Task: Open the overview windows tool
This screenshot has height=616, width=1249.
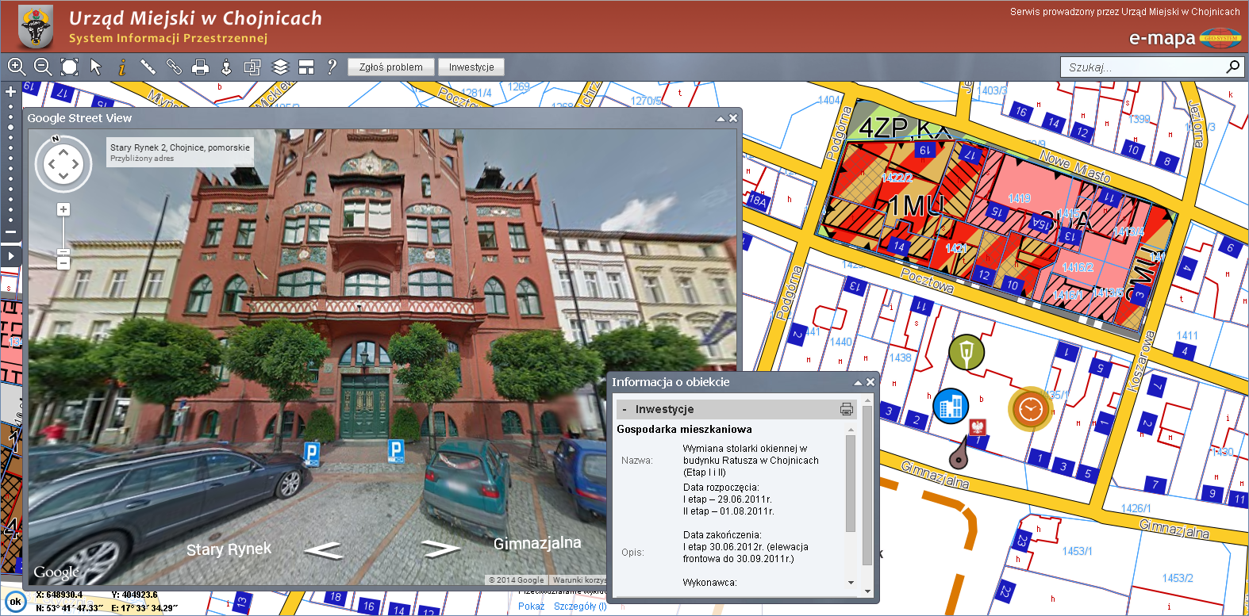Action: (x=252, y=67)
